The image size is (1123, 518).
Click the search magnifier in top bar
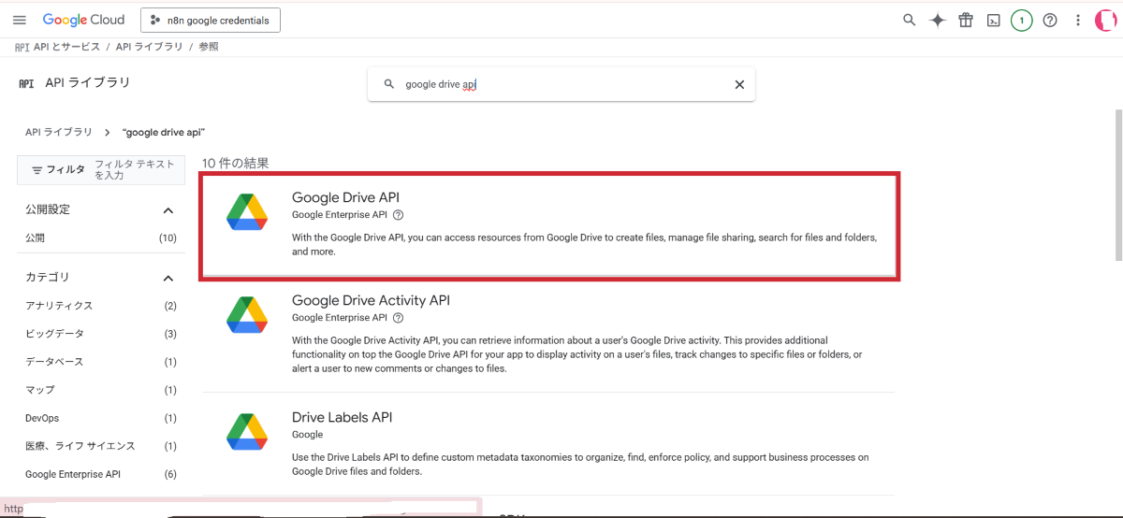click(909, 21)
